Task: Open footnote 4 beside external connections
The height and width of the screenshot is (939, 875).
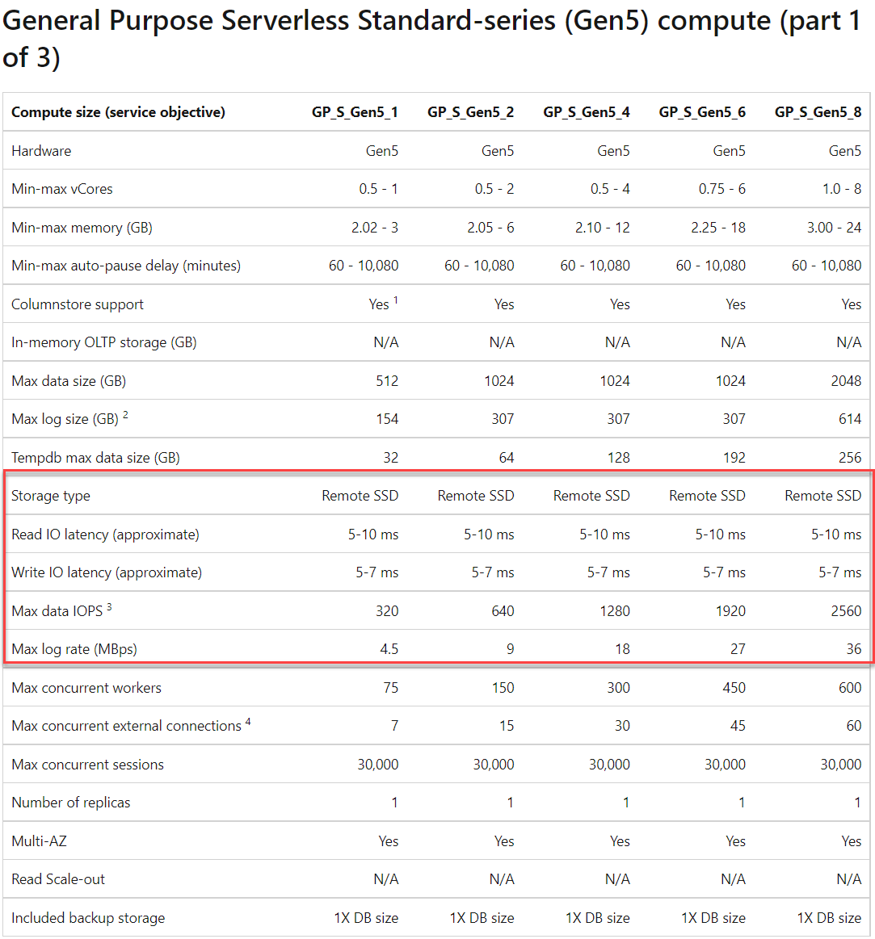Action: click(247, 722)
